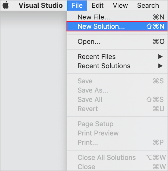This screenshot has height=171, width=168.
Task: Click the Save As... menu item
Action: [117, 90]
